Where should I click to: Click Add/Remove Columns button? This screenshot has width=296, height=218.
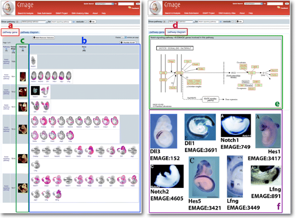coord(44,37)
